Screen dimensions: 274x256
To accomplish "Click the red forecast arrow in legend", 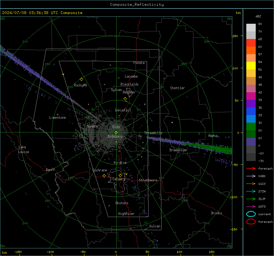I will pyautogui.click(x=251, y=168).
